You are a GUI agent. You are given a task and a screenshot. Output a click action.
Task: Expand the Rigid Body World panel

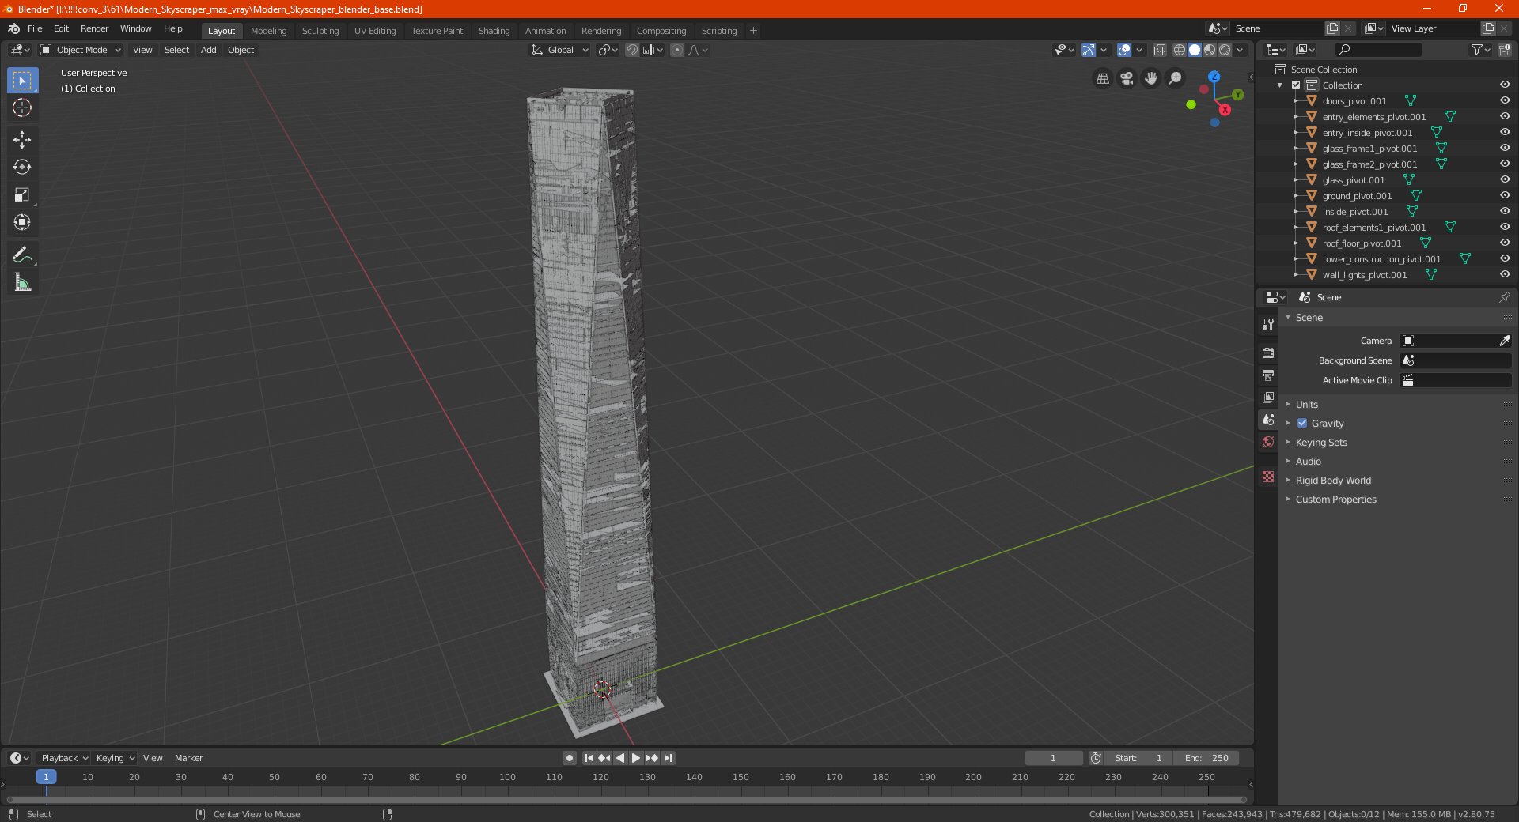point(1333,481)
